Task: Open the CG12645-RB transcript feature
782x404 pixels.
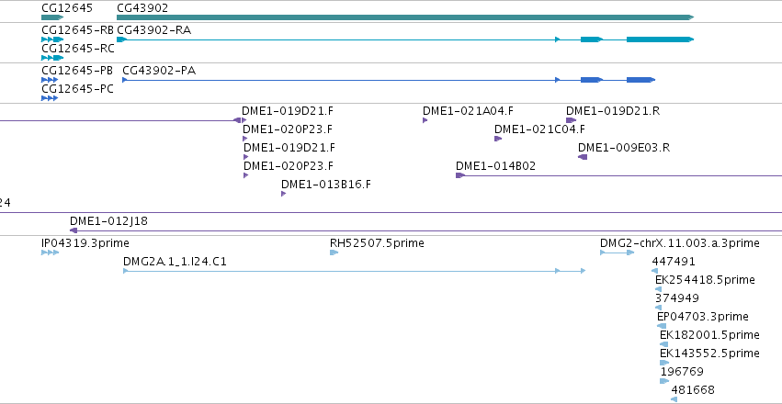Action: click(x=52, y=39)
